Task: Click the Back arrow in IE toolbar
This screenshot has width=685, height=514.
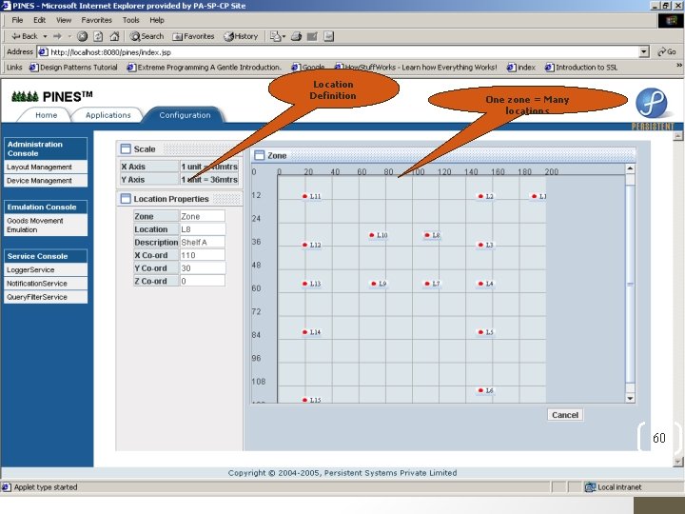Action: (x=25, y=36)
